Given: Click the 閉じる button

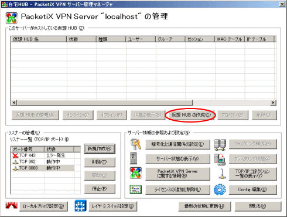Looking at the screenshot, I should [258, 206].
